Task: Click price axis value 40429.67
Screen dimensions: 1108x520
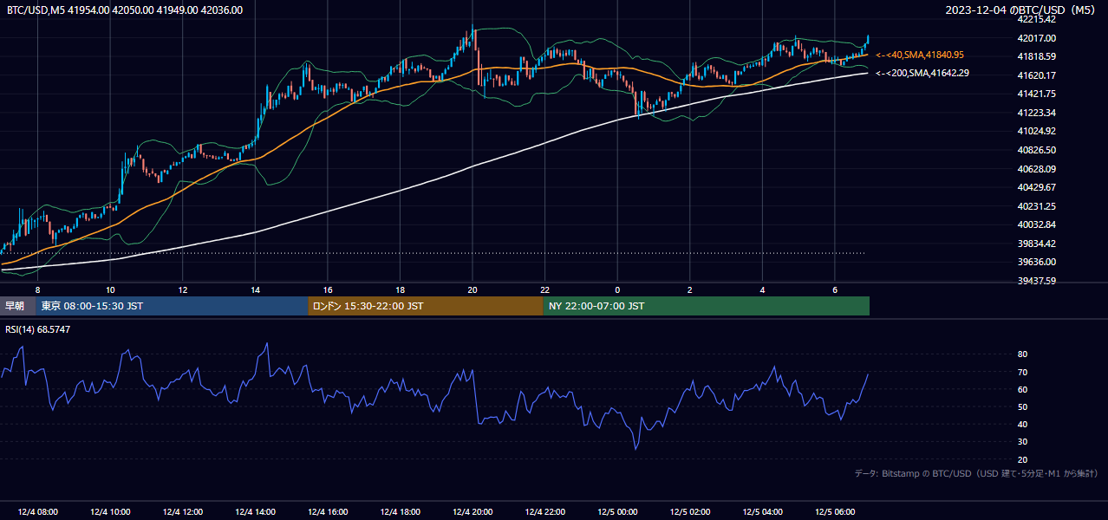Action: (x=1038, y=187)
